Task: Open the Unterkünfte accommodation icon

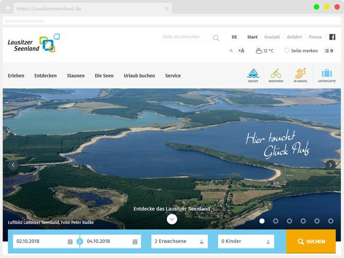Action: (x=326, y=75)
